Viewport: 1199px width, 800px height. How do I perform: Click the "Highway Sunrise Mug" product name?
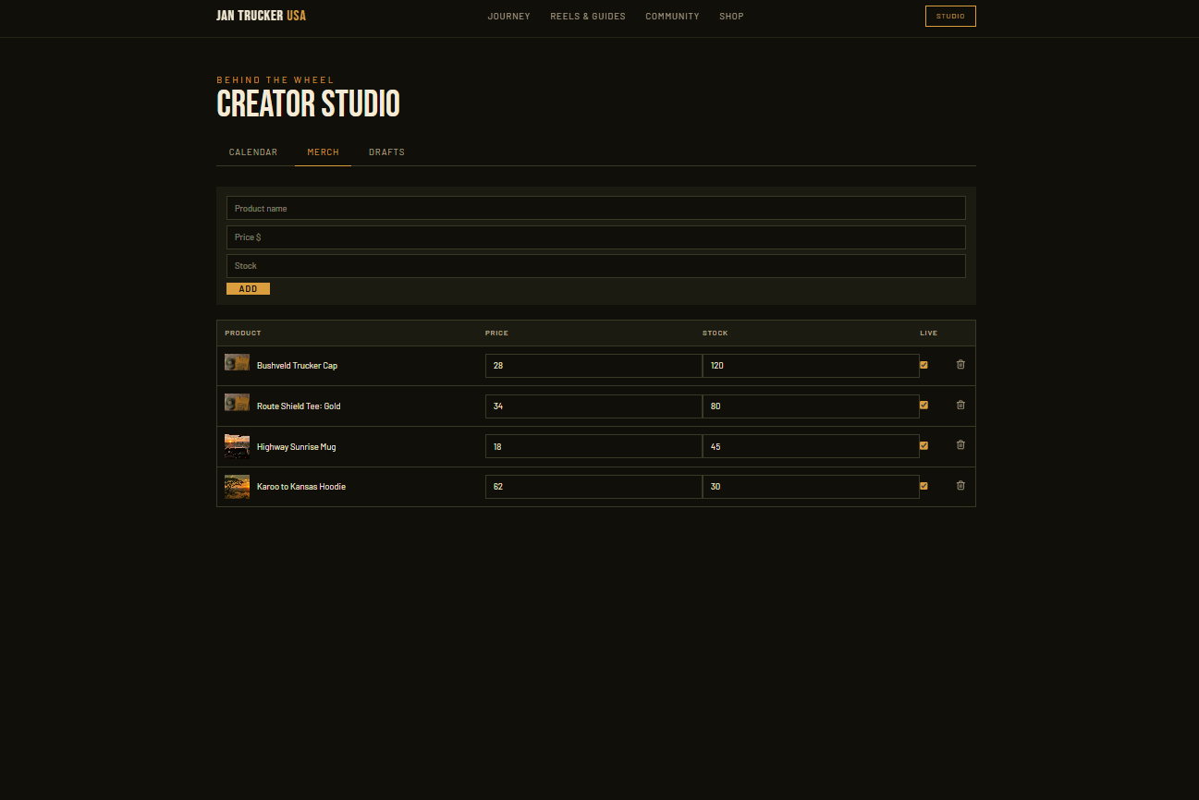tap(296, 447)
